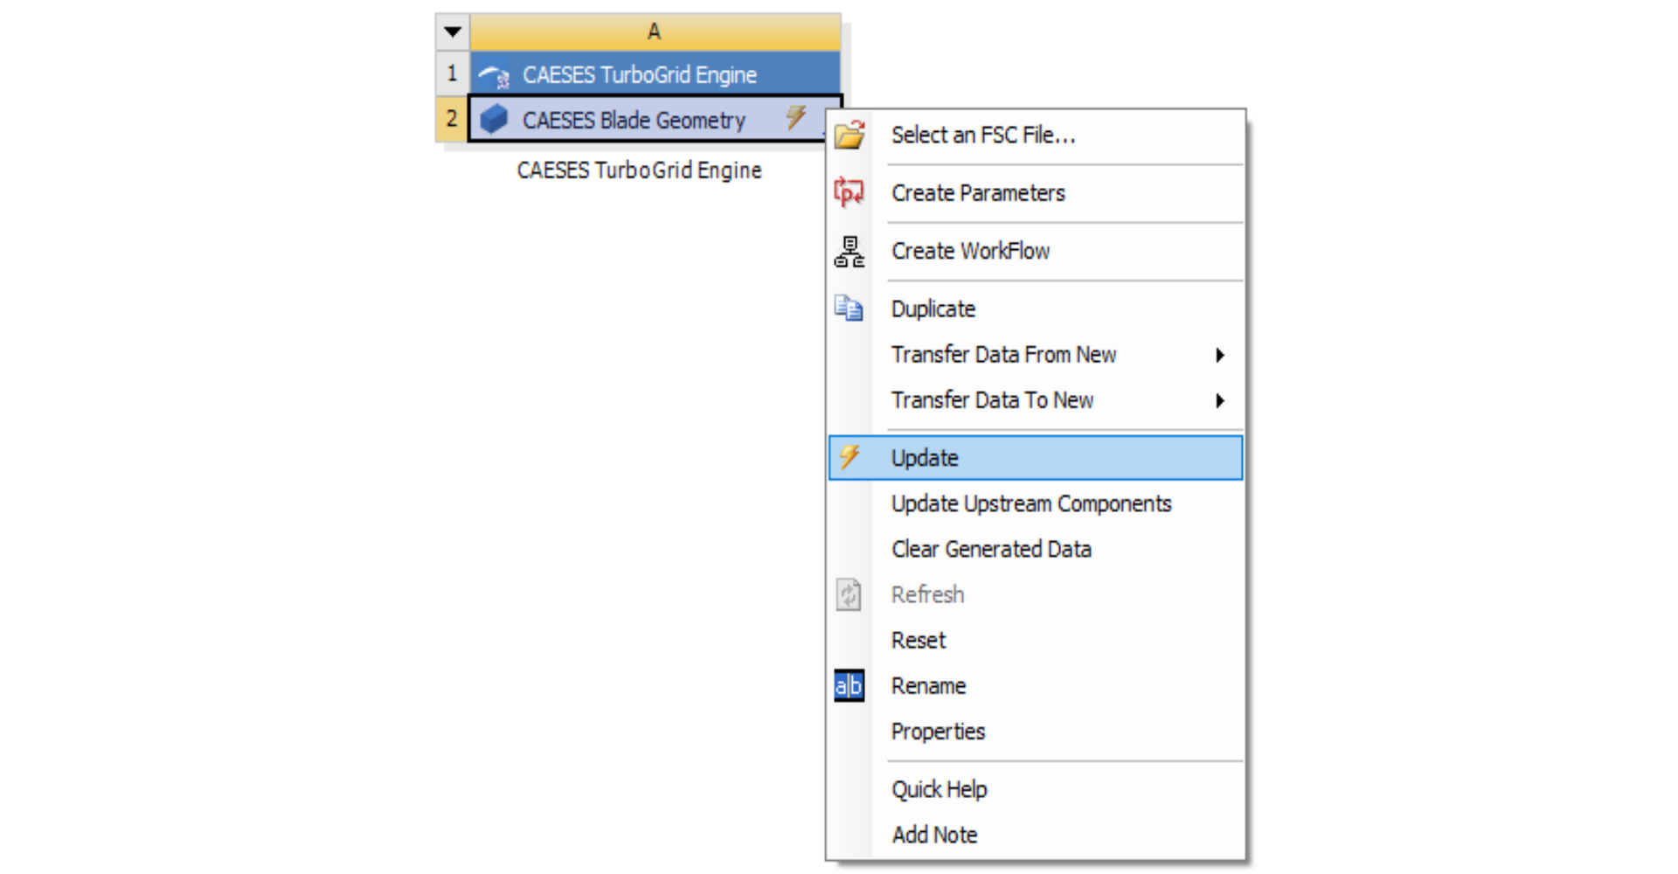Image resolution: width=1678 pixels, height=874 pixels.
Task: Click the greyed Refresh icon
Action: pos(849,594)
